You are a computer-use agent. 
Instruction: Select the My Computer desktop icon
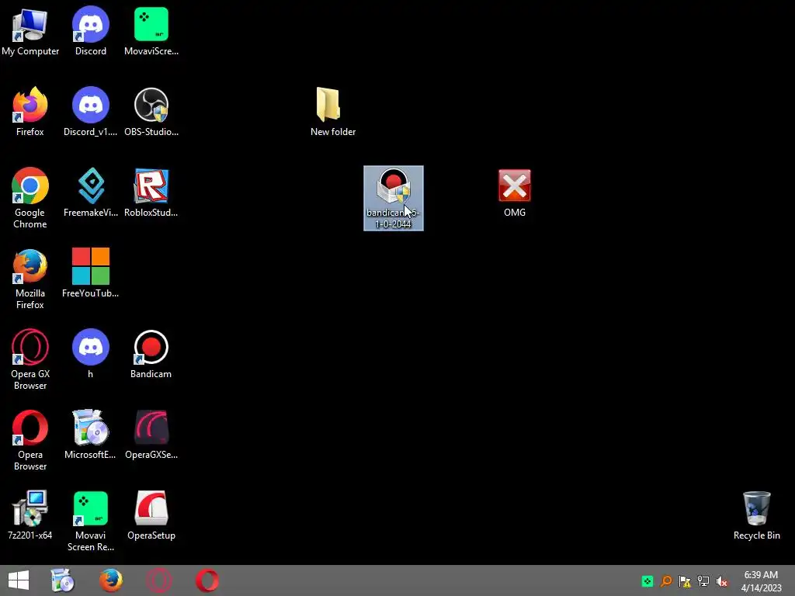(30, 31)
